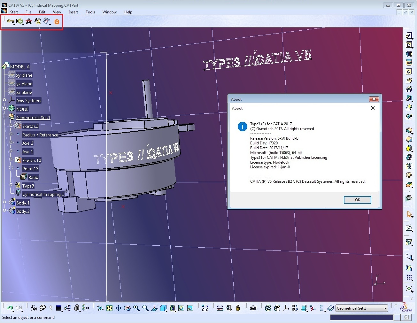This screenshot has height=323, width=417.
Task: Close About dialog with inner X
Action: [x=373, y=108]
